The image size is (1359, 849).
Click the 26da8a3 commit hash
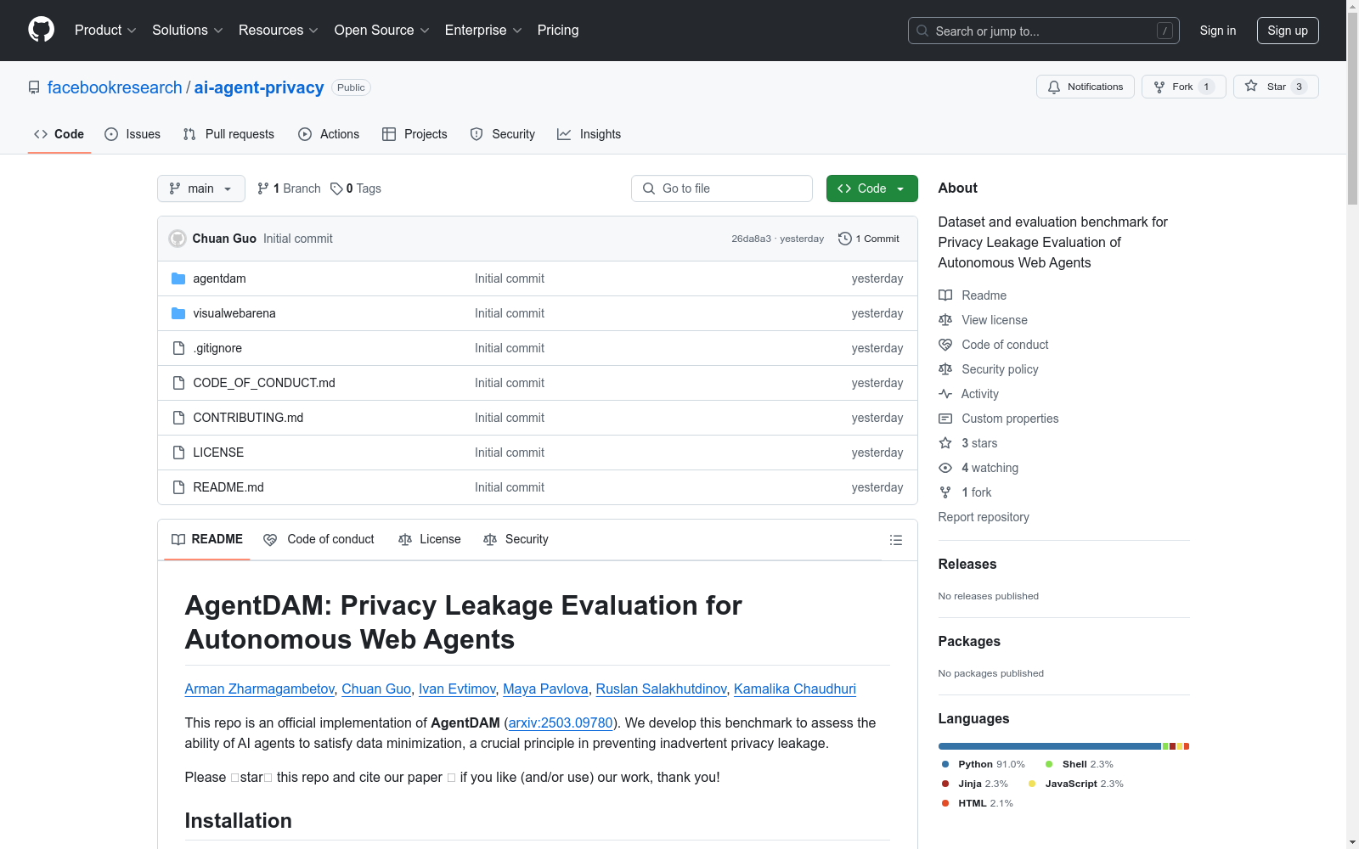751,239
